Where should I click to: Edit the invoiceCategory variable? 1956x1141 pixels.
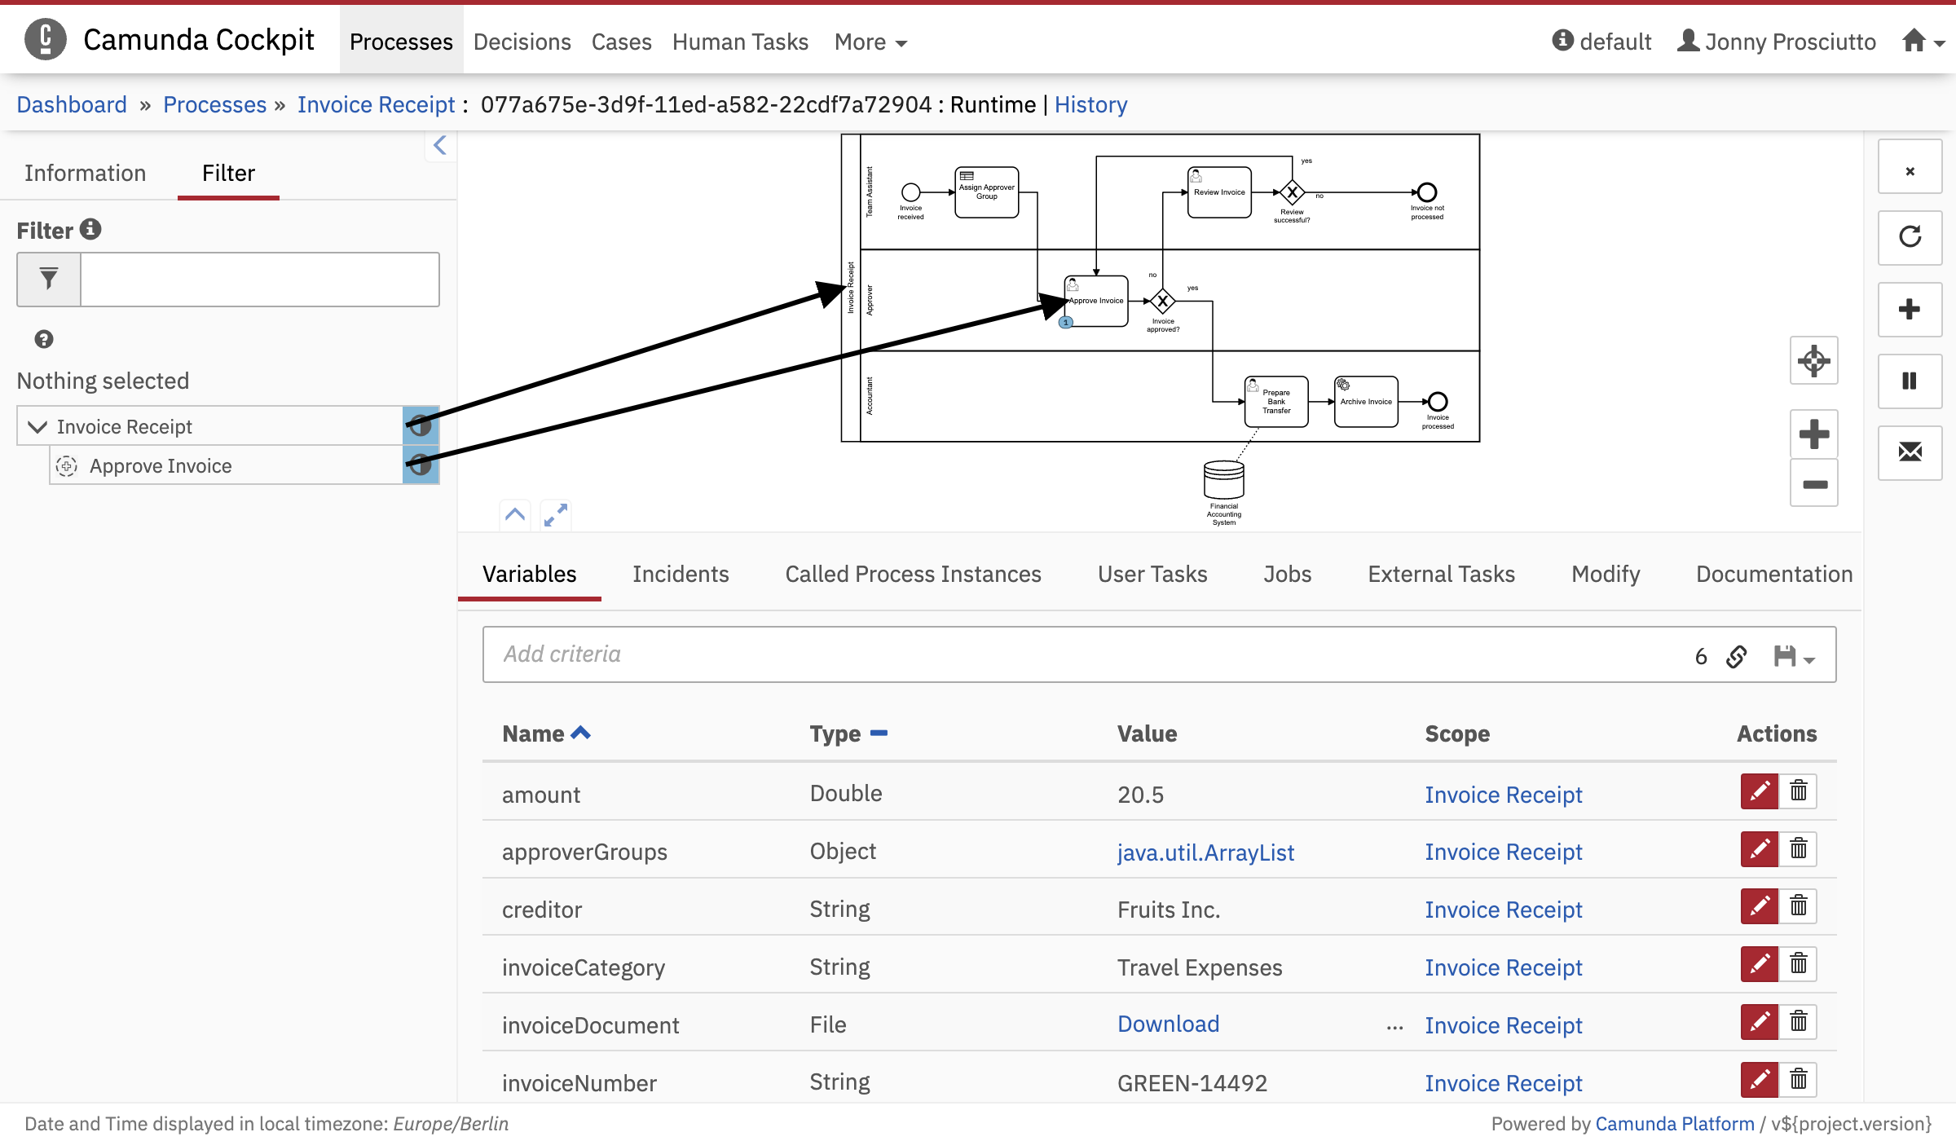click(1760, 964)
